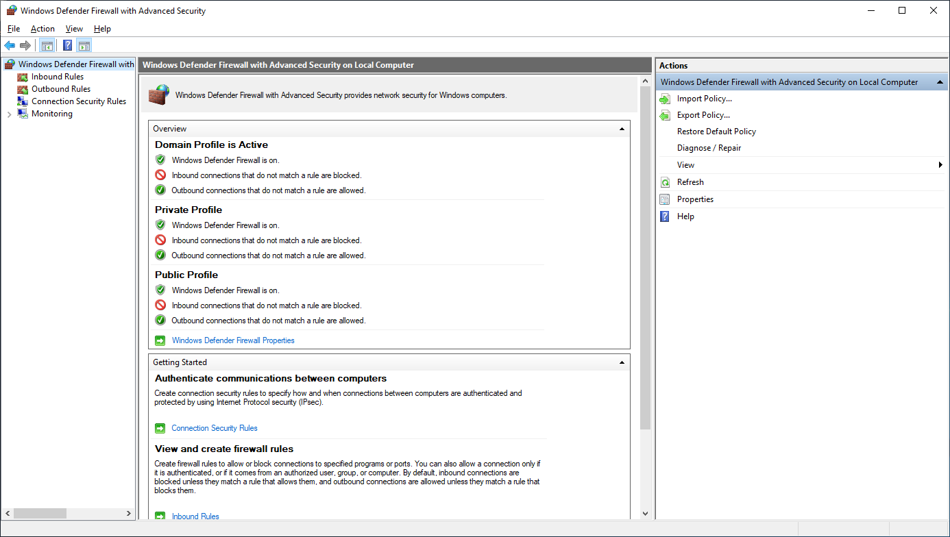Screen dimensions: 950x537
Task: Open Connection Security Rules tree node
Action: pyautogui.click(x=78, y=101)
